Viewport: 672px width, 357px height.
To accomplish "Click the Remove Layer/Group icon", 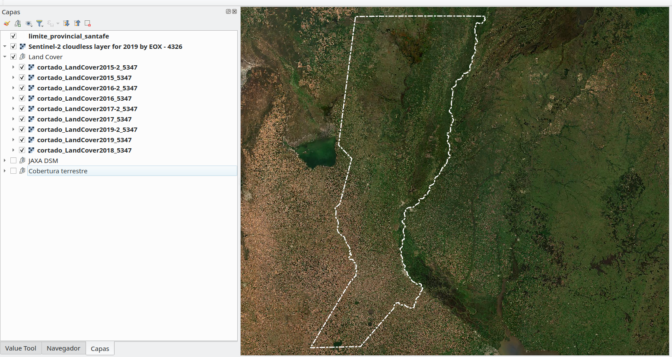I will click(88, 23).
